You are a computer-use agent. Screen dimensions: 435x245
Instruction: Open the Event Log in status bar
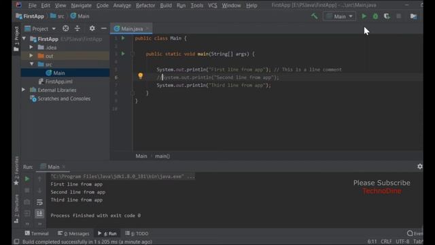(415, 233)
